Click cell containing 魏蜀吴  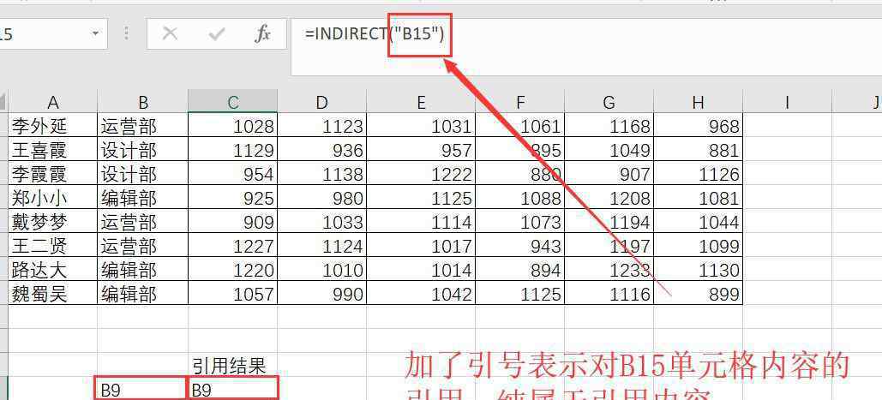53,294
